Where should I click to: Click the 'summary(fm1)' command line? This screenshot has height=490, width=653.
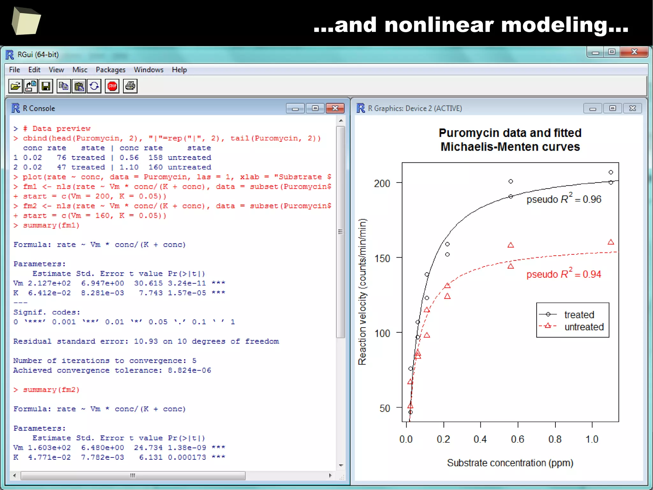coord(46,225)
